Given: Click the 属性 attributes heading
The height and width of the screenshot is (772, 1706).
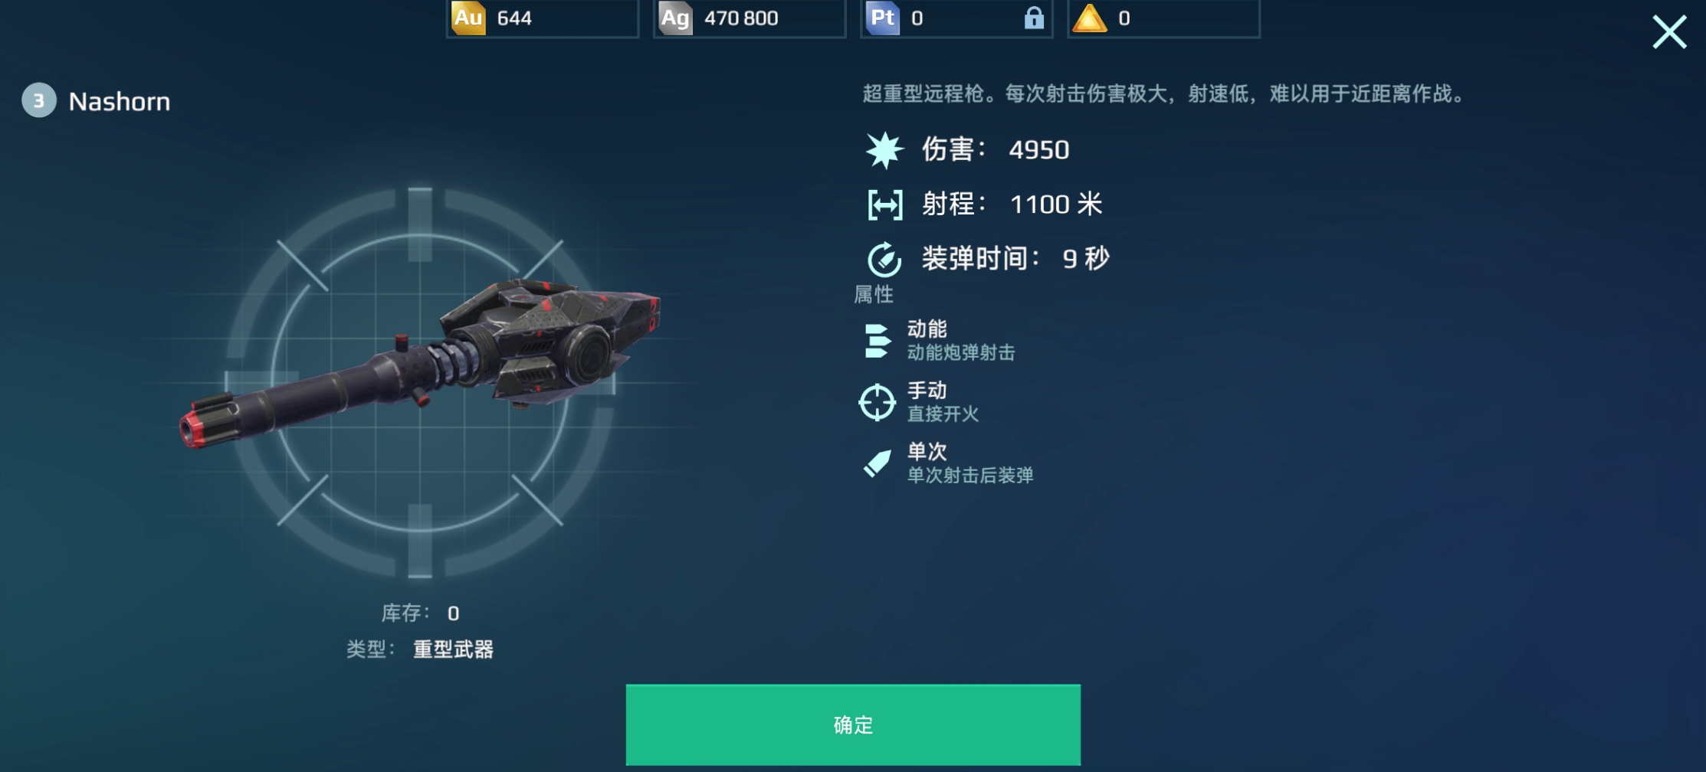Looking at the screenshot, I should point(874,294).
